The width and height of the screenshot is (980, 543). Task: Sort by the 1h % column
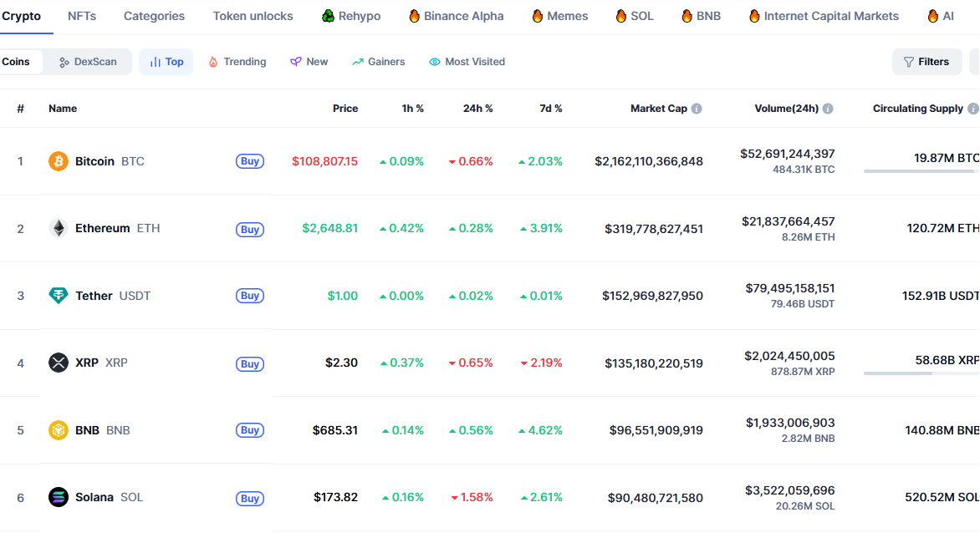click(x=412, y=109)
